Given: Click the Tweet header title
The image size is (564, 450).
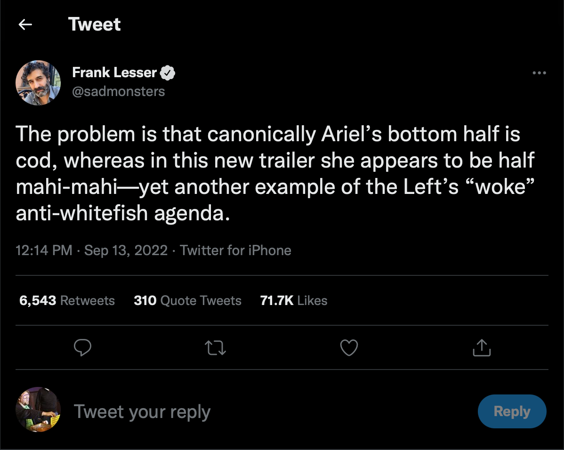Looking at the screenshot, I should [x=94, y=24].
